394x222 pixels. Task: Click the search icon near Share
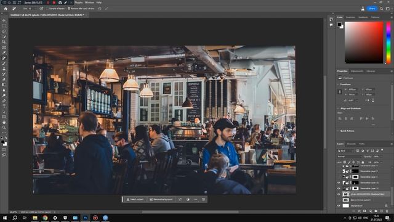[382, 9]
